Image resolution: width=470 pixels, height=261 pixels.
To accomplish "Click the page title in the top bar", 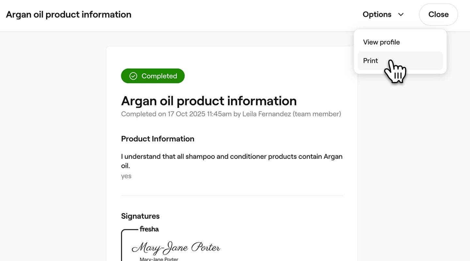I will click(69, 13).
